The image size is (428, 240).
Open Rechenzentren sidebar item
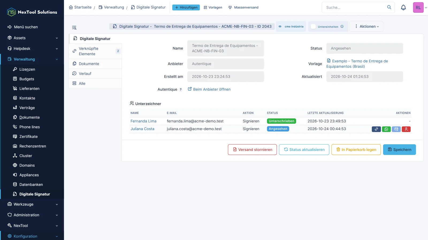tap(32, 146)
